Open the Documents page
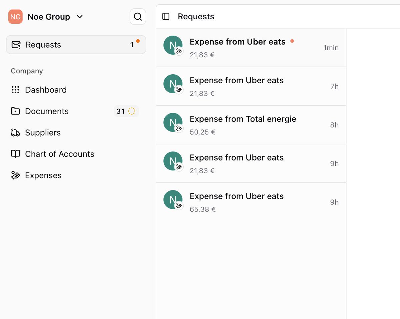This screenshot has width=400, height=319. (47, 111)
